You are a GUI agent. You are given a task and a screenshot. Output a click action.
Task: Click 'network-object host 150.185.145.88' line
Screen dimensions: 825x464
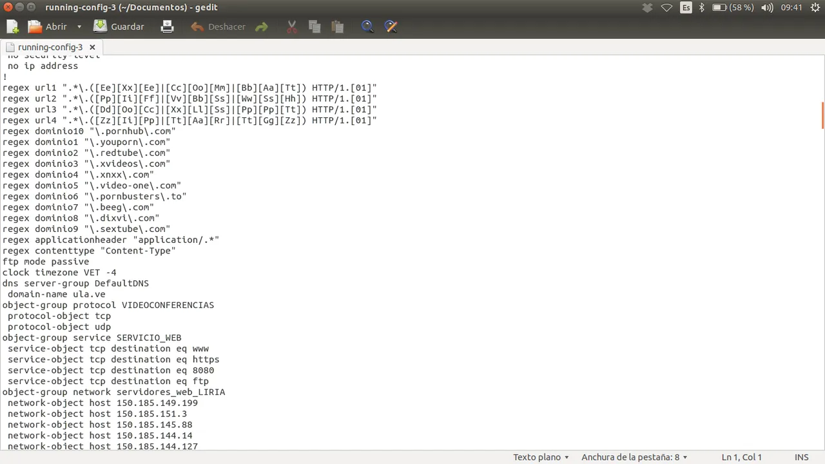click(x=100, y=425)
